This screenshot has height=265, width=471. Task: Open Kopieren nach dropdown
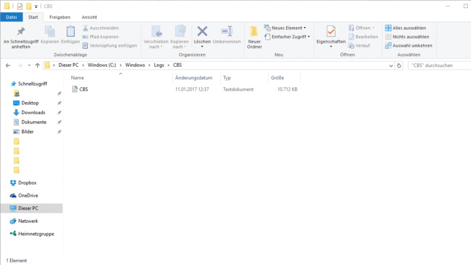click(180, 38)
